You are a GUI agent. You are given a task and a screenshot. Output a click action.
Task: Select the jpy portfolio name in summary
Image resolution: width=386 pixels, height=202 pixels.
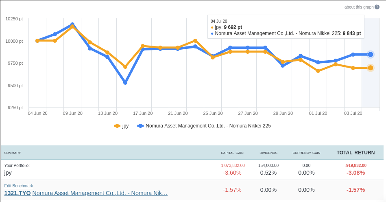(x=8, y=173)
